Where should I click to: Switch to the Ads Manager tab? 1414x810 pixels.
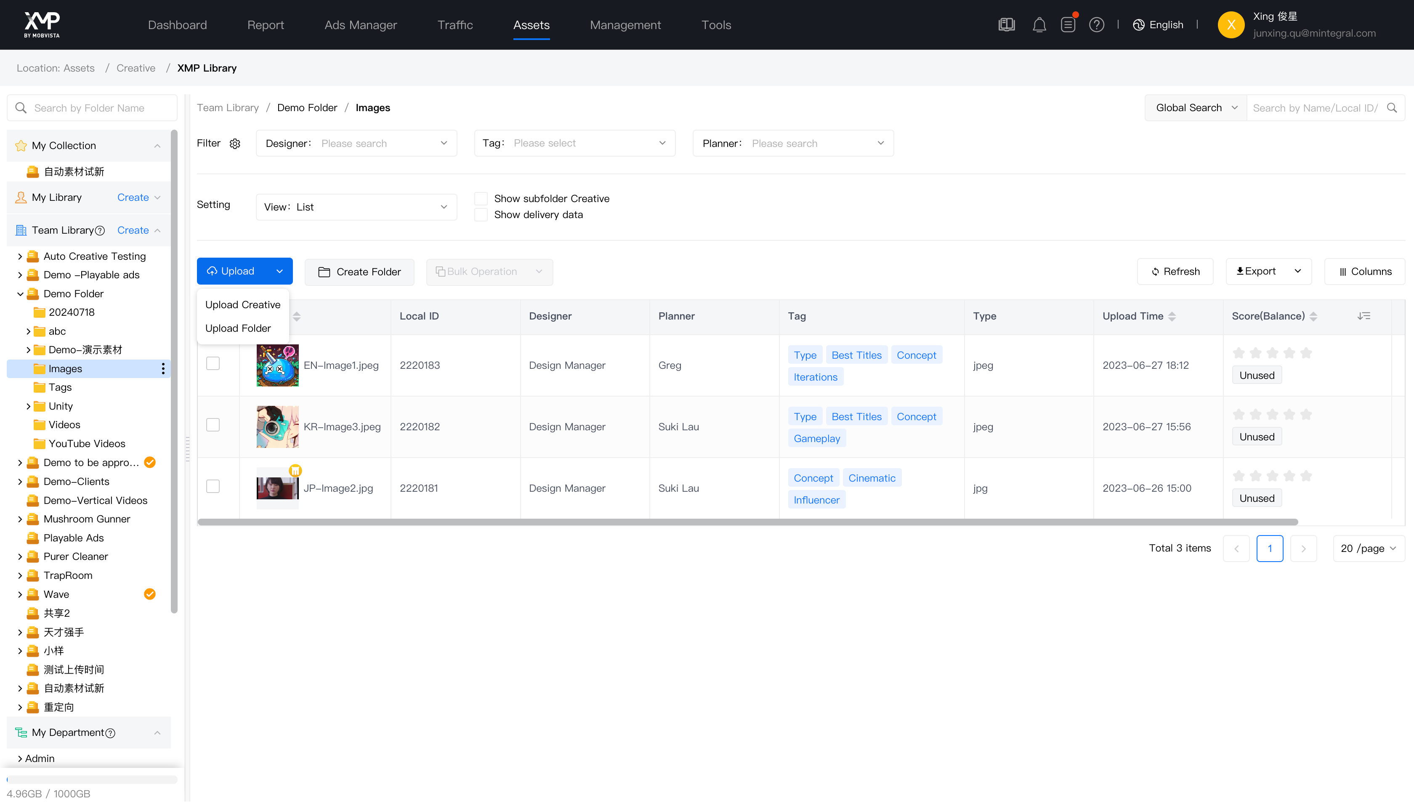360,25
